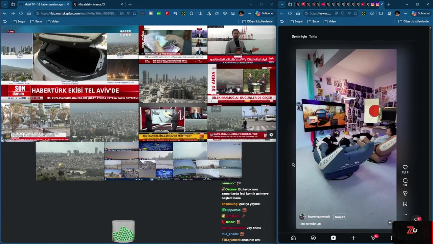
Task: Open the ingremgametech profile link
Action: (319, 217)
